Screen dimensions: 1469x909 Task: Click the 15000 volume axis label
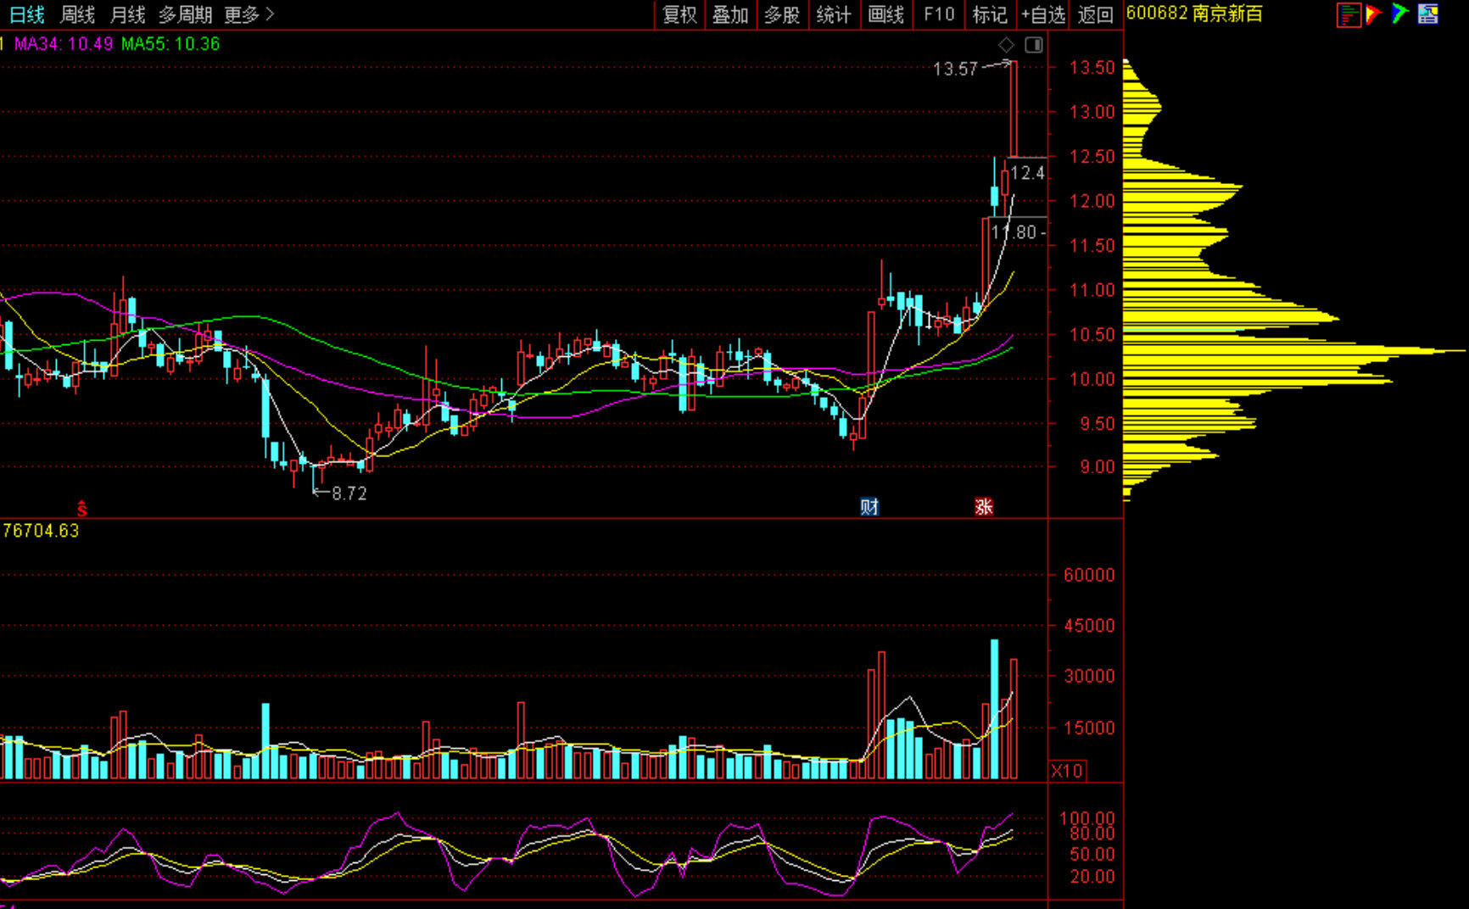pyautogui.click(x=1089, y=728)
